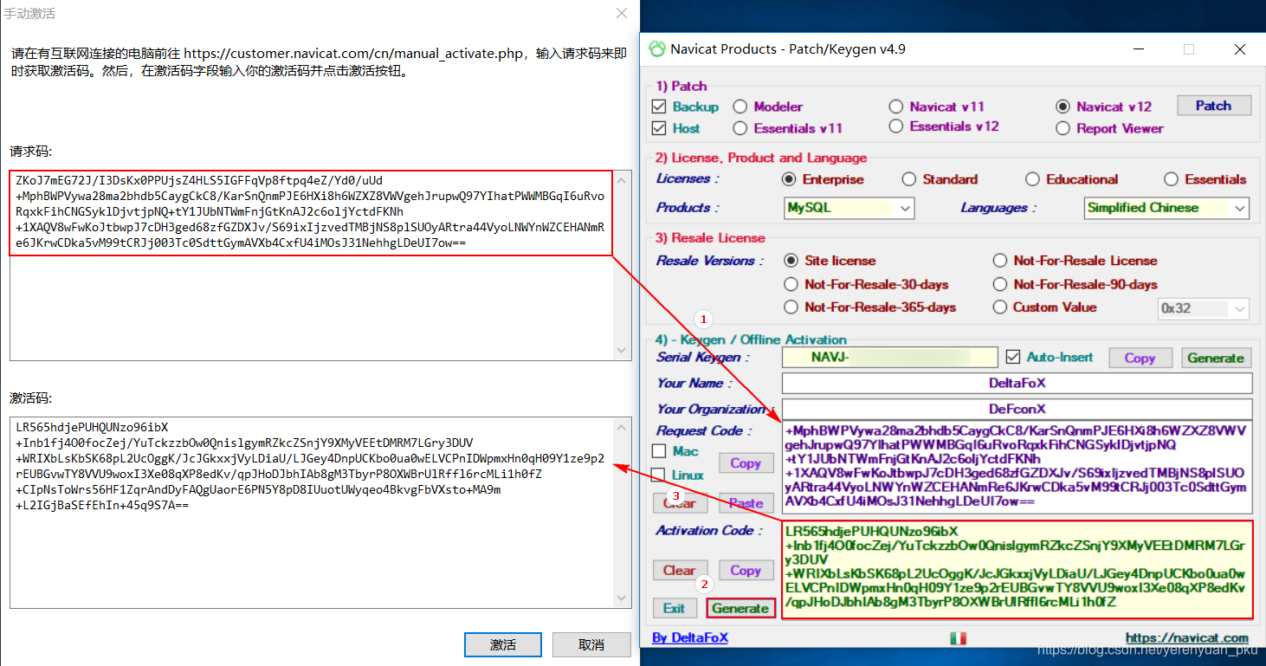Click the Italian flag icon in keygen footer

click(958, 638)
